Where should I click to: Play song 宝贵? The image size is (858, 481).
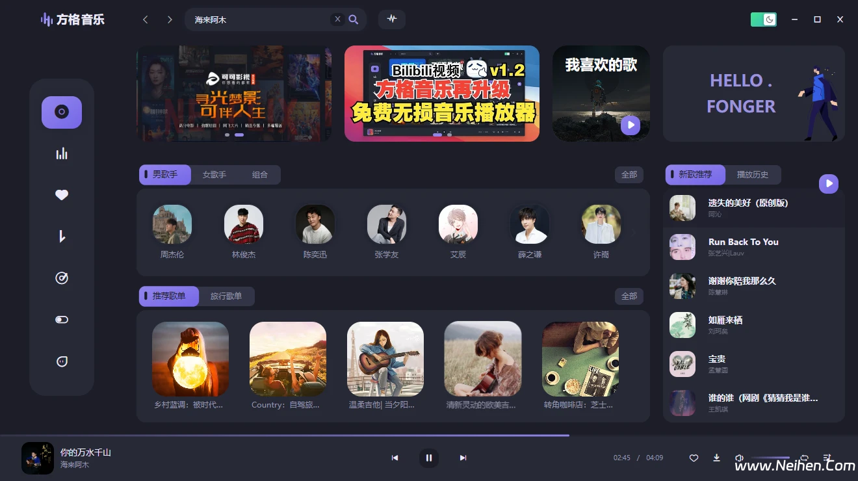(754, 364)
